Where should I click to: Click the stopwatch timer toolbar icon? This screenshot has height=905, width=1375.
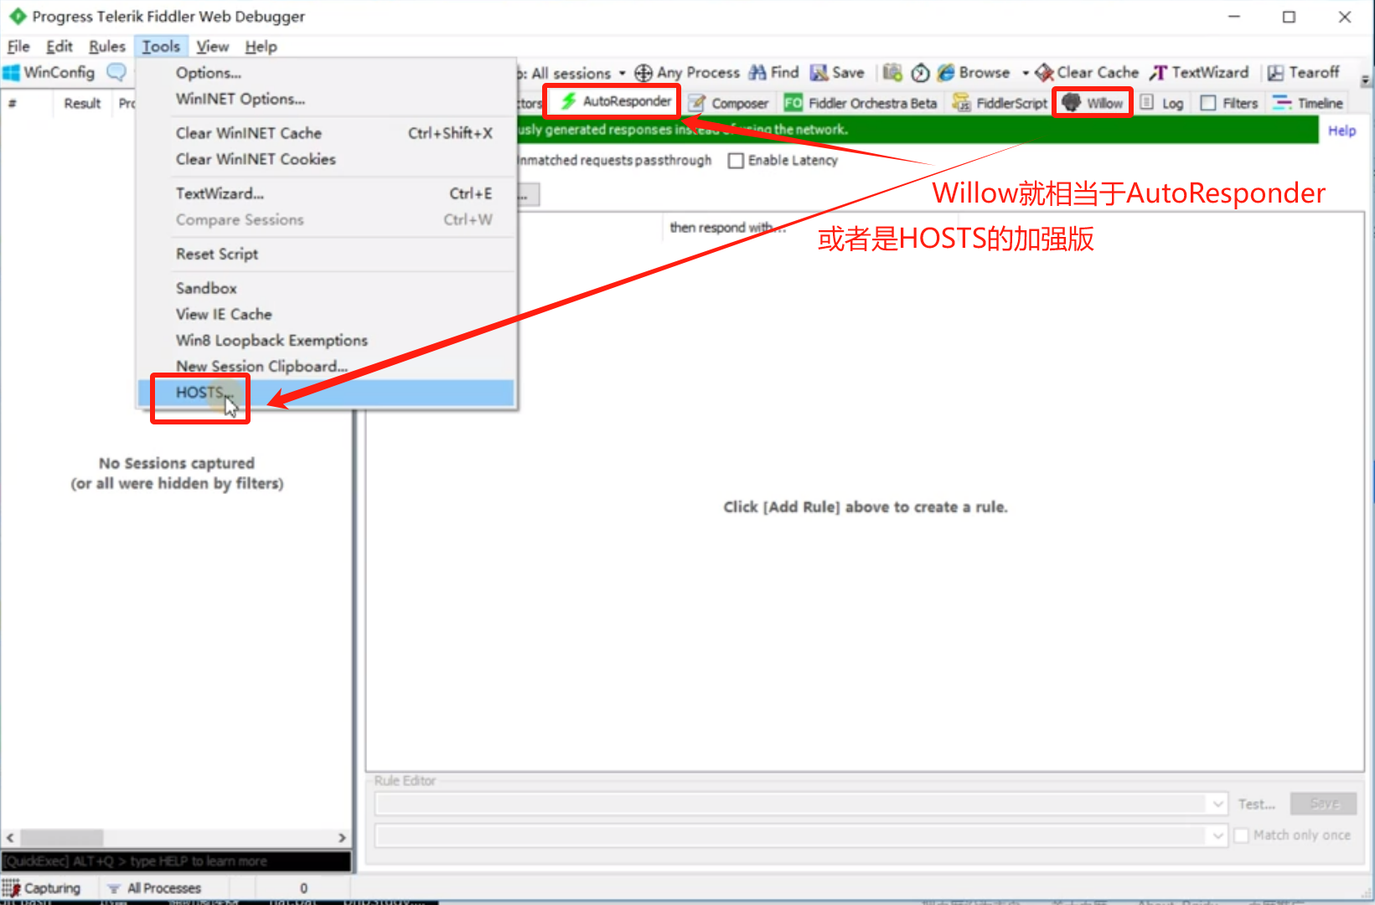(x=920, y=73)
